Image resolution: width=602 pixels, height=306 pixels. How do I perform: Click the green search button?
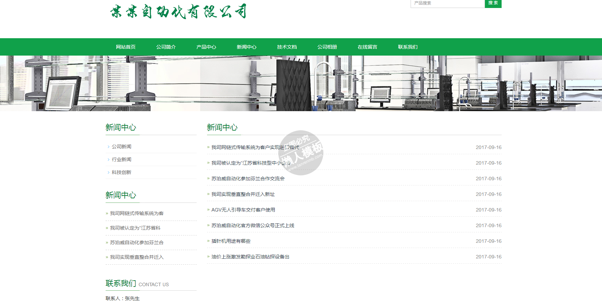[x=493, y=3]
